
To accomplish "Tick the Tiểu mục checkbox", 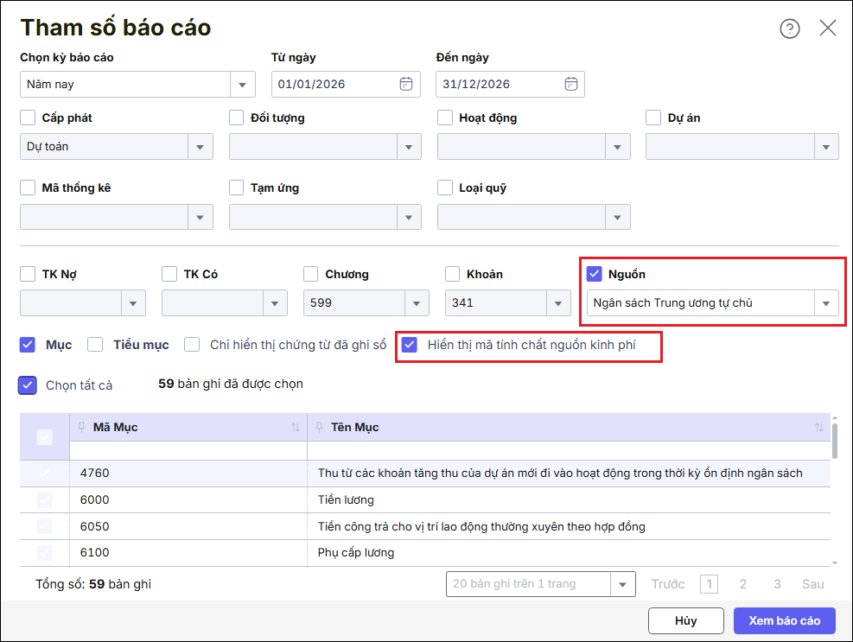I will coord(95,345).
